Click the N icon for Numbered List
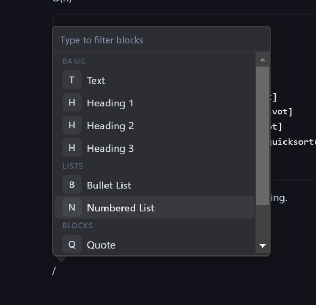 click(x=72, y=208)
